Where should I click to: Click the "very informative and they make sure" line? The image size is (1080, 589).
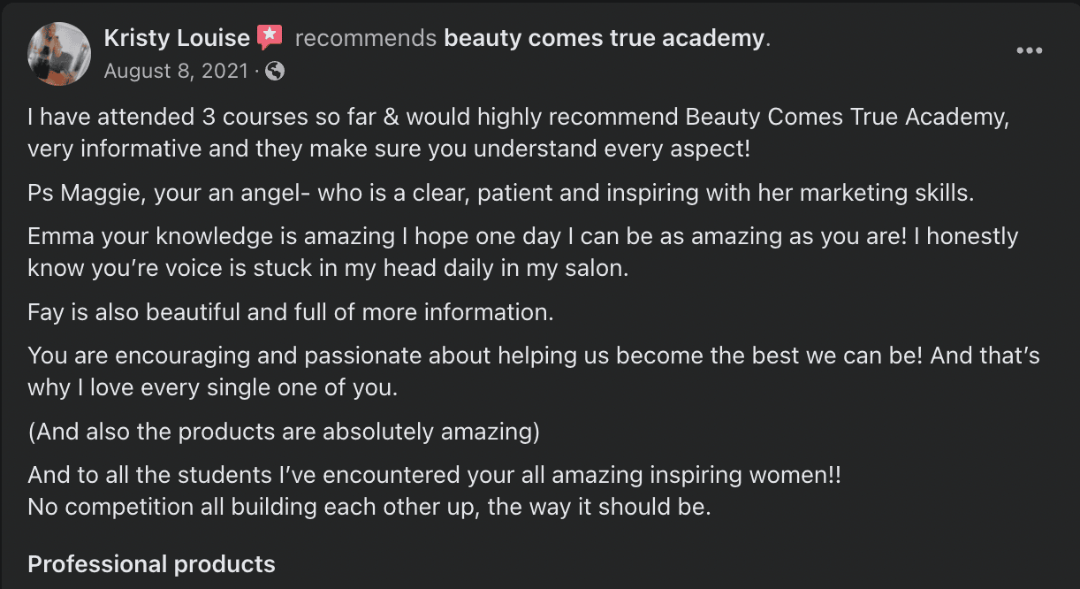(x=389, y=149)
